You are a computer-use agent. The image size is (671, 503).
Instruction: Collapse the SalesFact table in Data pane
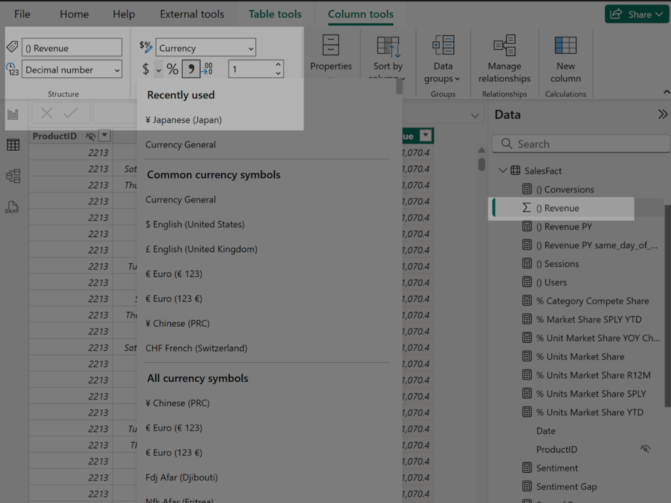[503, 171]
